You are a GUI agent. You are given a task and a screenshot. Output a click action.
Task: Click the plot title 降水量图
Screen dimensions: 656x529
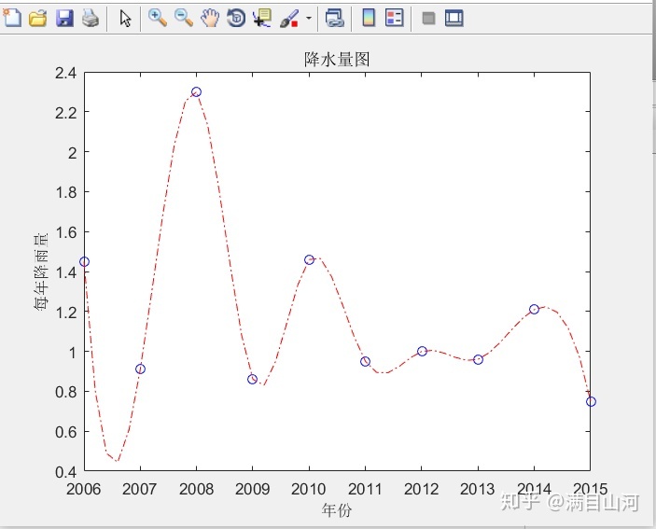(337, 60)
